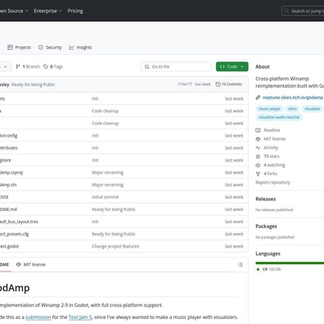Click the Projects table icon
Image resolution: width=324 pixels, height=324 pixels.
coord(10,47)
